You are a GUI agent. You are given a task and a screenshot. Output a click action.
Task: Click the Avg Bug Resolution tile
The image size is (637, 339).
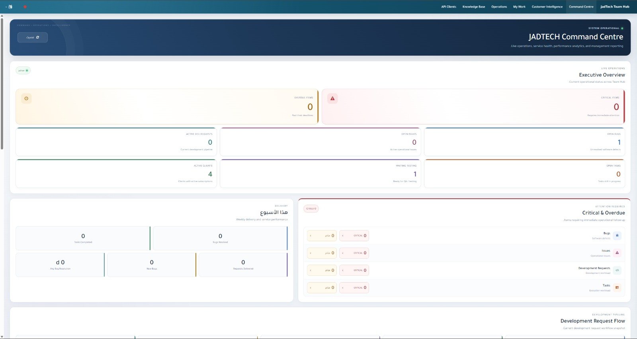point(60,265)
